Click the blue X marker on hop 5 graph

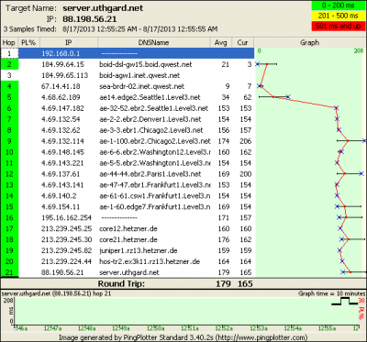(288, 97)
